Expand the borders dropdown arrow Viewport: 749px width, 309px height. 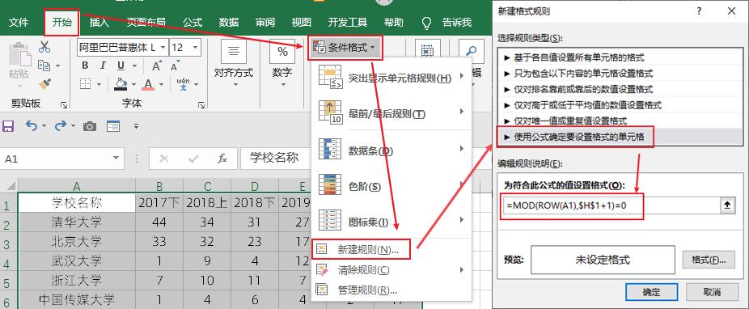coord(99,85)
